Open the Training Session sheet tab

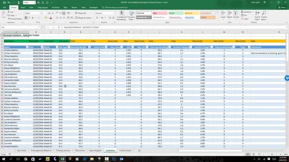click(x=63, y=151)
